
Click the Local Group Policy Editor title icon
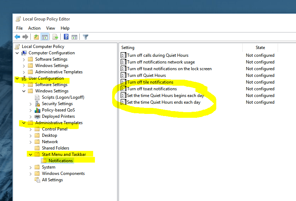coord(18,19)
